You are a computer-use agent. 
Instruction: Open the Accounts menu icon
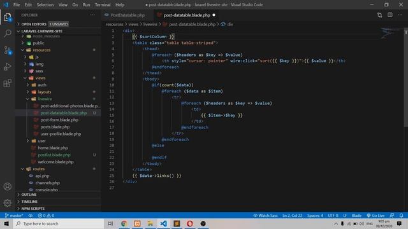(8, 186)
